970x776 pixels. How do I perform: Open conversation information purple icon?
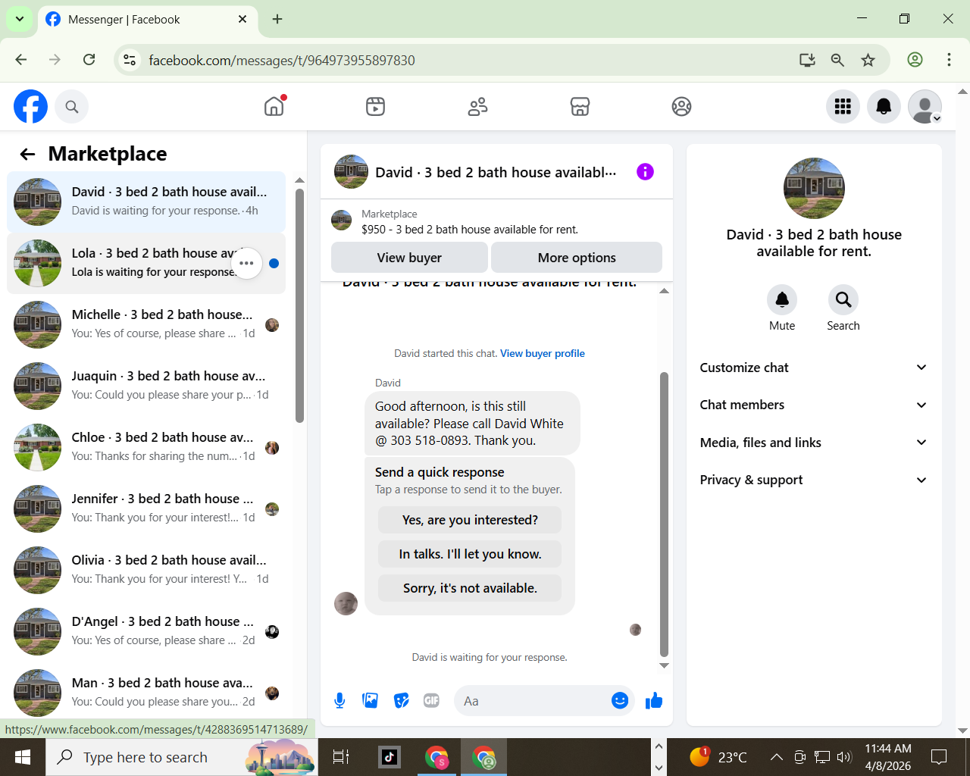point(645,172)
